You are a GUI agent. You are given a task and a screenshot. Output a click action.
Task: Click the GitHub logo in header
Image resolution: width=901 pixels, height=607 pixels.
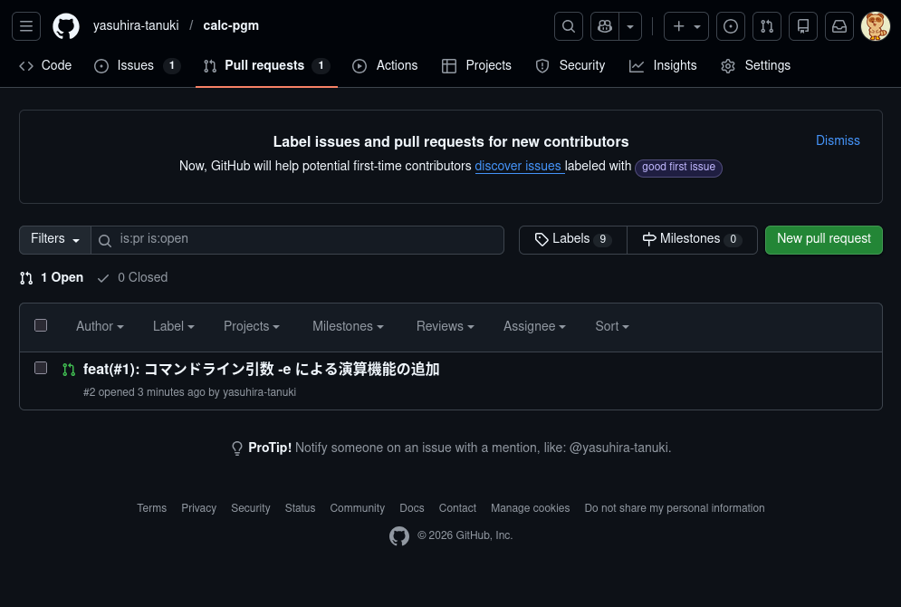pyautogui.click(x=66, y=26)
